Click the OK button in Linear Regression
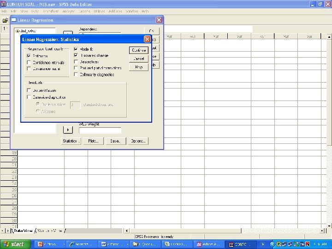This screenshot has width=332, height=249. click(152, 31)
